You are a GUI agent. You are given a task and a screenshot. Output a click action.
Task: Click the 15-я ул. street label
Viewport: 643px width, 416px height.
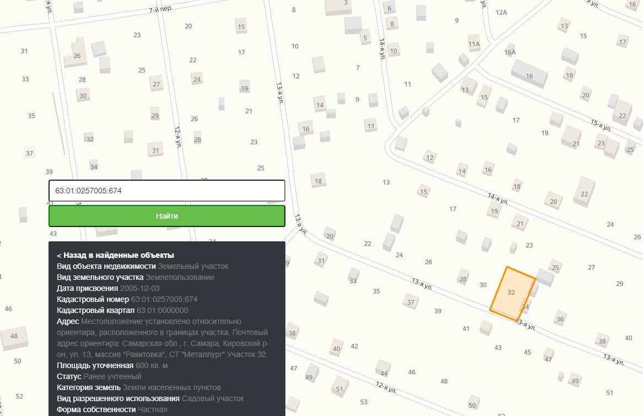click(x=601, y=125)
